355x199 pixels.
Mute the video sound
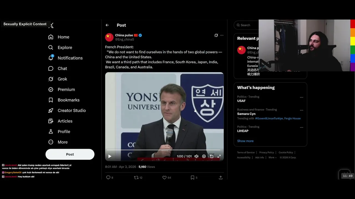[196, 156]
